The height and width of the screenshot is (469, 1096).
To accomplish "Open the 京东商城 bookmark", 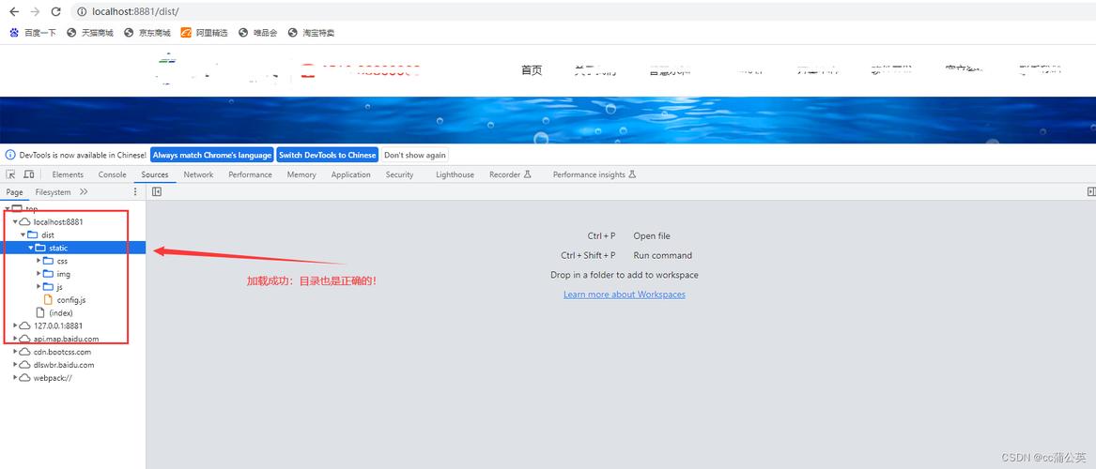I will [147, 32].
